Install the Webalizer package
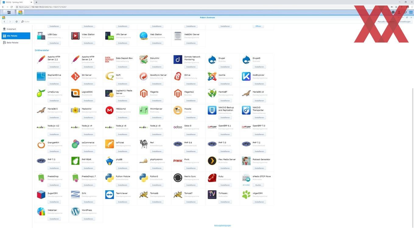Viewport: 414px width, 228px height. coord(54,219)
